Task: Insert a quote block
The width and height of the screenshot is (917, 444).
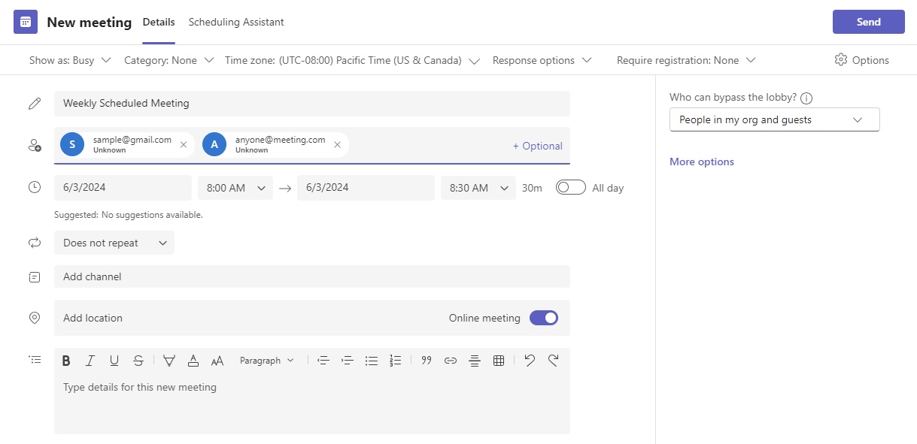Action: click(427, 361)
